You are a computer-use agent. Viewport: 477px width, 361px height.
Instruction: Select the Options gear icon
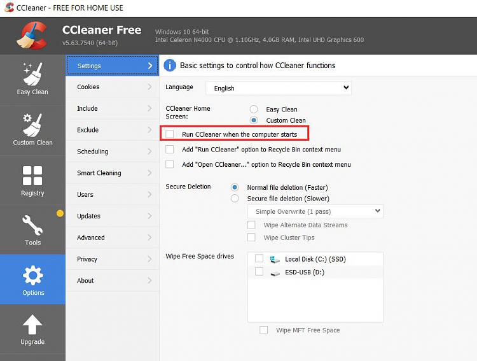tap(33, 276)
